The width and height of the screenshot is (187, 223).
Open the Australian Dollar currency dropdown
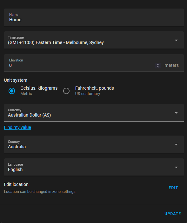pos(94,113)
